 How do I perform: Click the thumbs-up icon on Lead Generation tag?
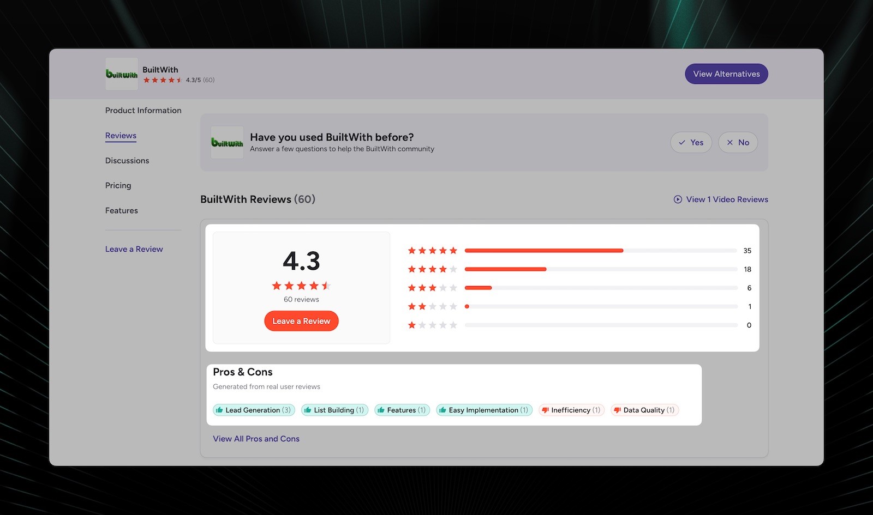click(220, 410)
